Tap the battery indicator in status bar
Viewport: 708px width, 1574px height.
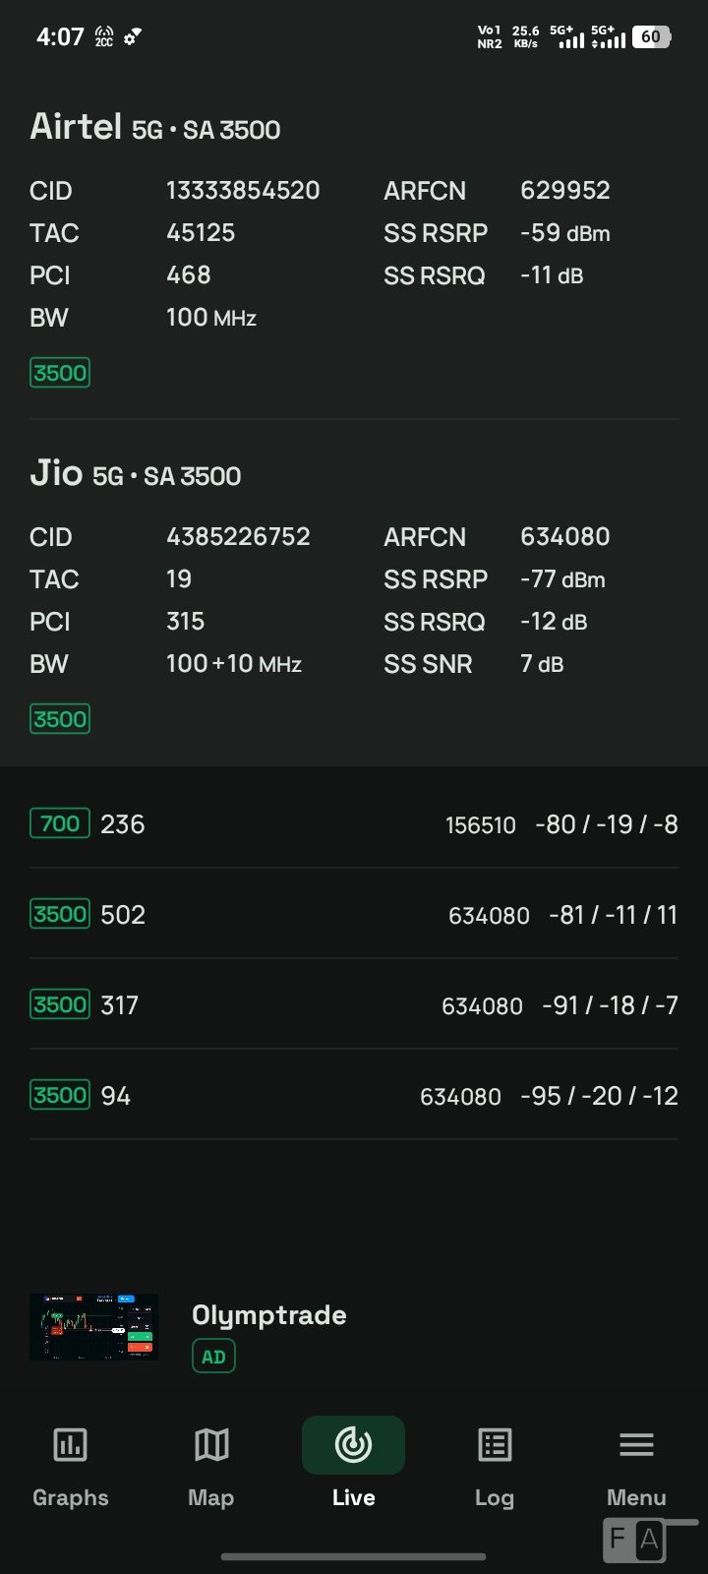pyautogui.click(x=651, y=37)
